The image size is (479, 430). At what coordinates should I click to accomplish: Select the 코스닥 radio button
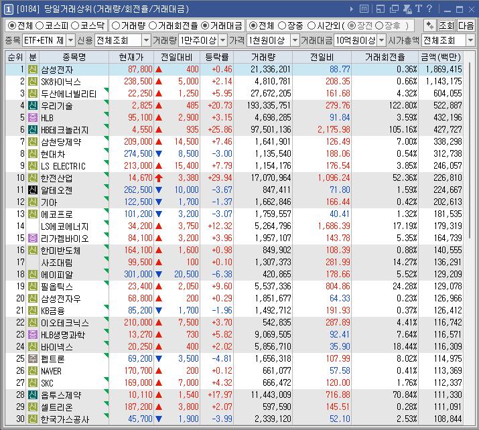(x=75, y=25)
